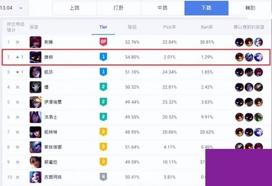Click the rank 2 champion portrait in highlighted row
Image resolution: width=272 pixels, height=186 pixels.
click(35, 57)
